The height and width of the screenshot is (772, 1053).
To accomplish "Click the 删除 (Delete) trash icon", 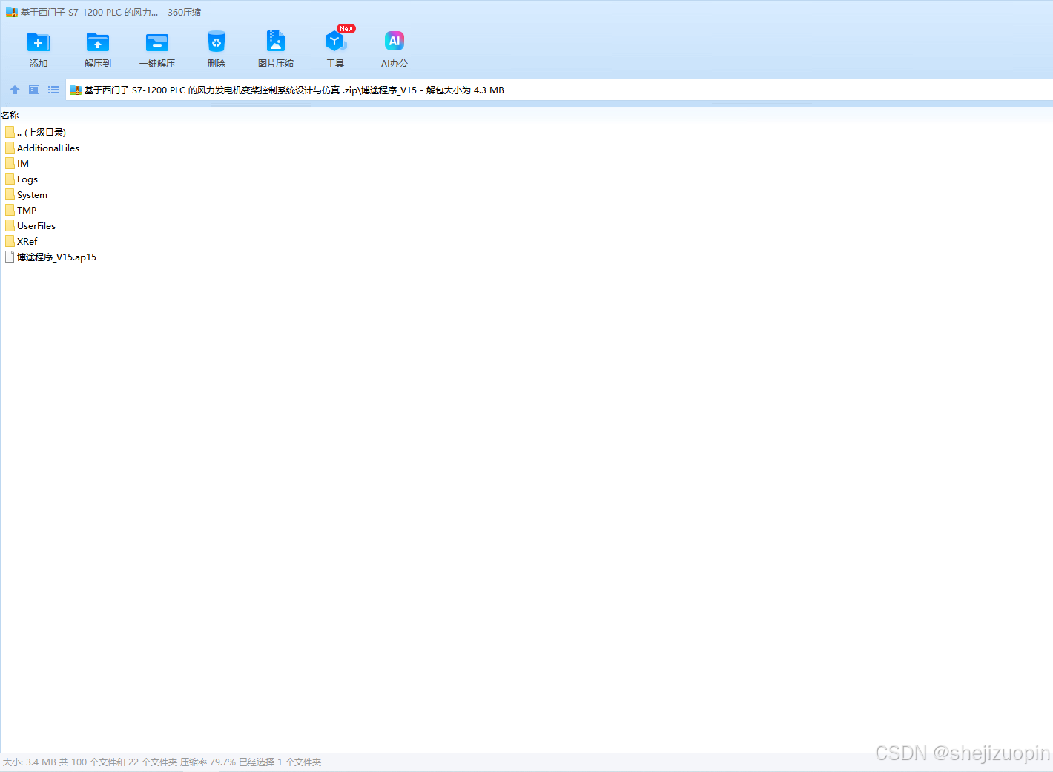I will [217, 42].
